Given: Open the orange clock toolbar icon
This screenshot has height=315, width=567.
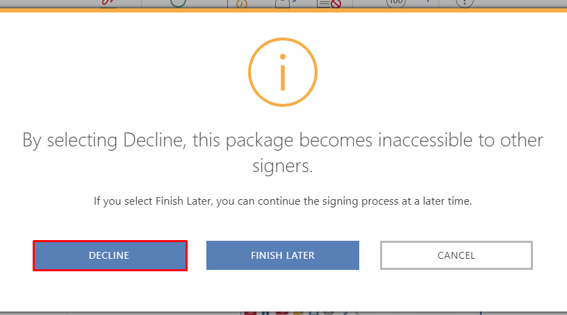Looking at the screenshot, I should [242, 4].
